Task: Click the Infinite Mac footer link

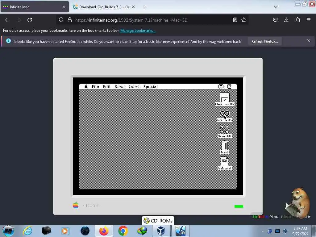Action: click(265, 217)
